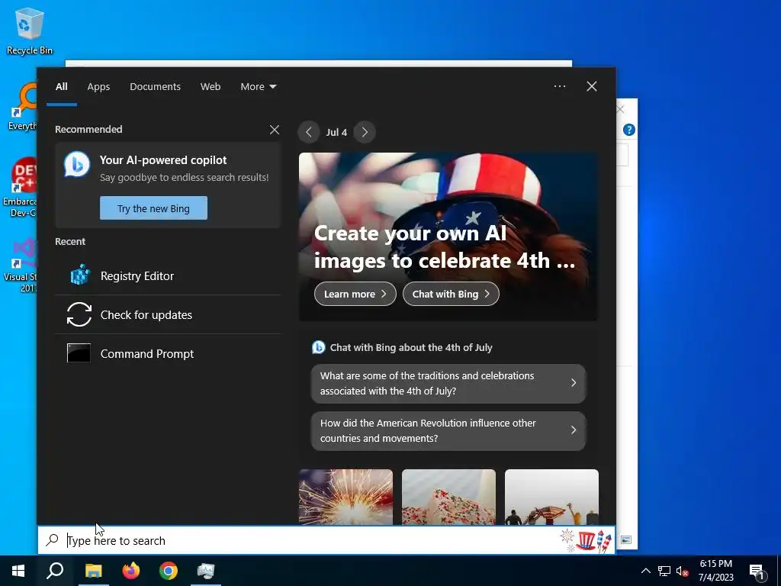
Task: Open the flag-waving people thumbnail
Action: 551,497
